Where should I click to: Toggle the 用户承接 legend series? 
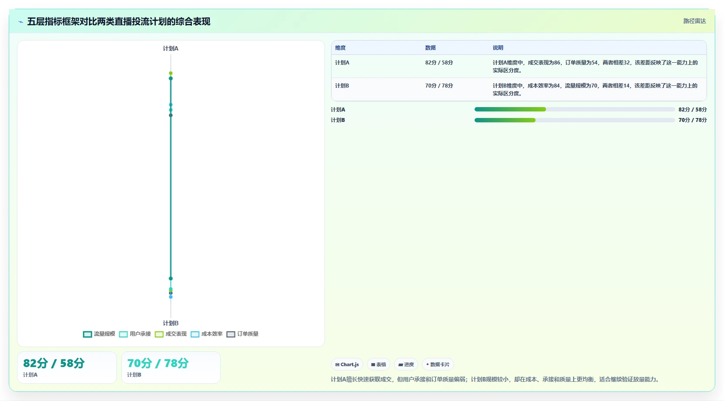pyautogui.click(x=135, y=334)
